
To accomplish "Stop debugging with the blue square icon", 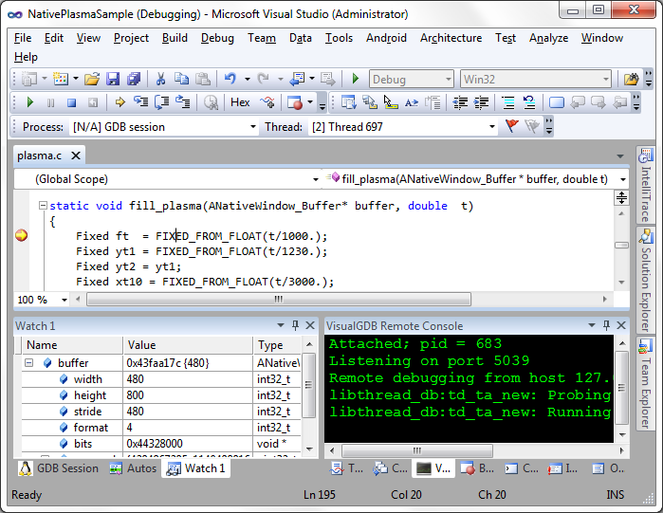I will pyautogui.click(x=71, y=102).
